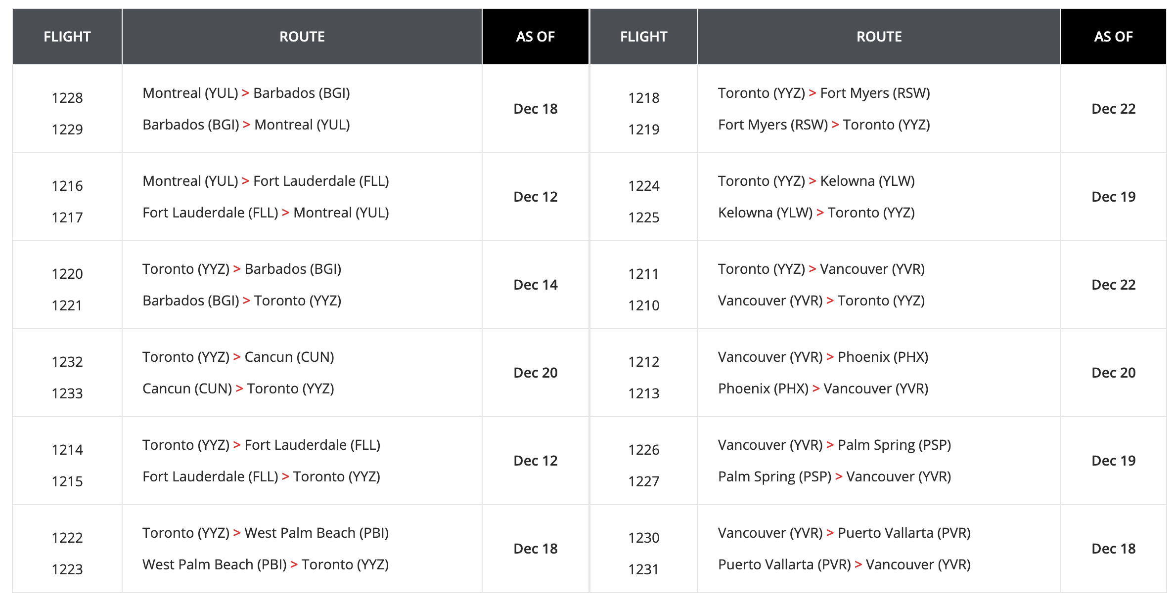Click the right FLIGHT column header
Screen dimensions: 1174x601
coord(643,37)
